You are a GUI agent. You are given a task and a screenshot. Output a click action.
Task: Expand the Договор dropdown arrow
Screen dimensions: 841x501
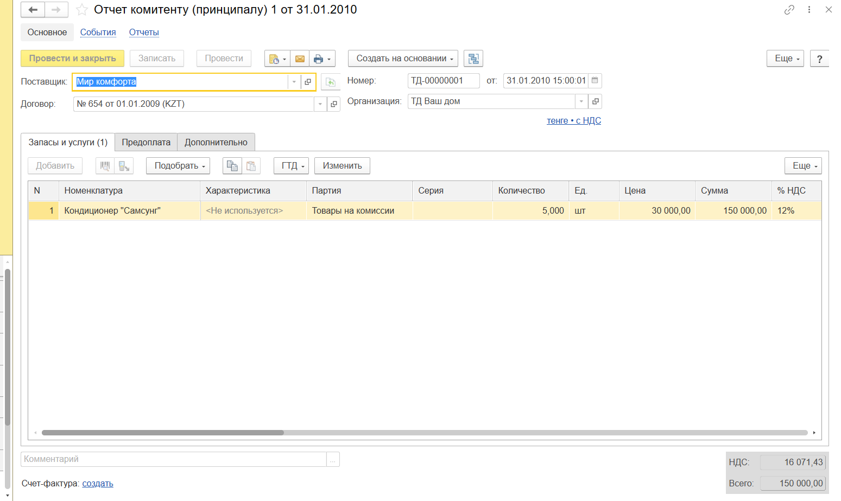coord(320,104)
